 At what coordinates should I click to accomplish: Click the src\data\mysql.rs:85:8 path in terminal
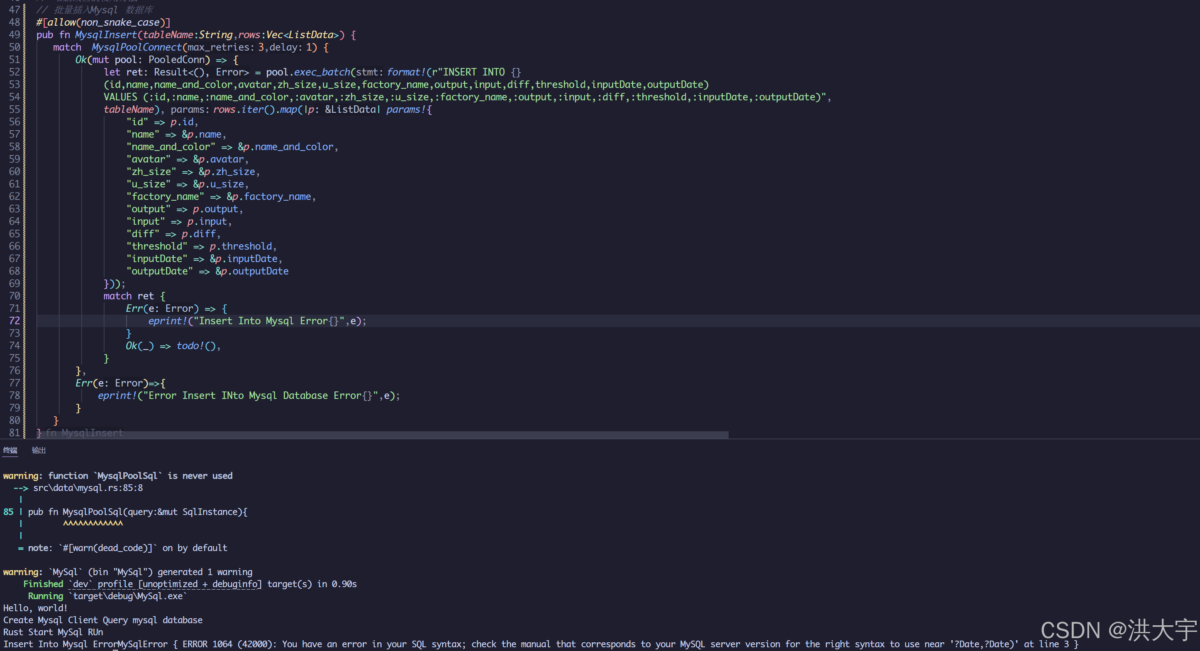(x=88, y=488)
